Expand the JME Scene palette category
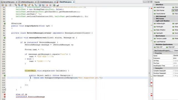Screen dimensions: 178x100 click(155, 19)
